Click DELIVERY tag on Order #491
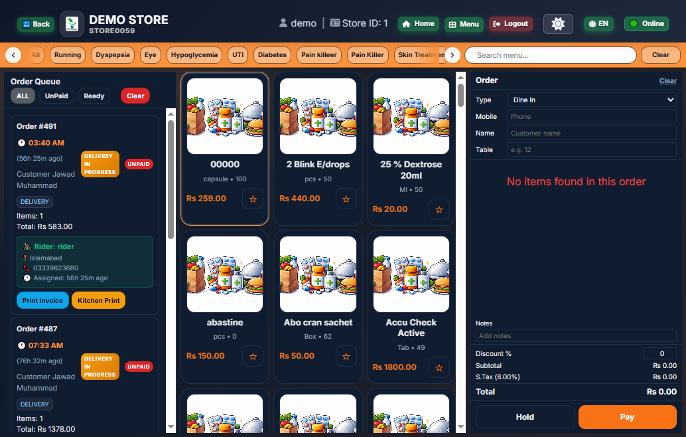Image resolution: width=686 pixels, height=437 pixels. pos(34,202)
